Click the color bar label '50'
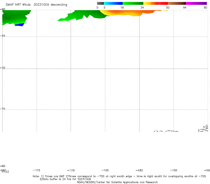 click(168, 7)
